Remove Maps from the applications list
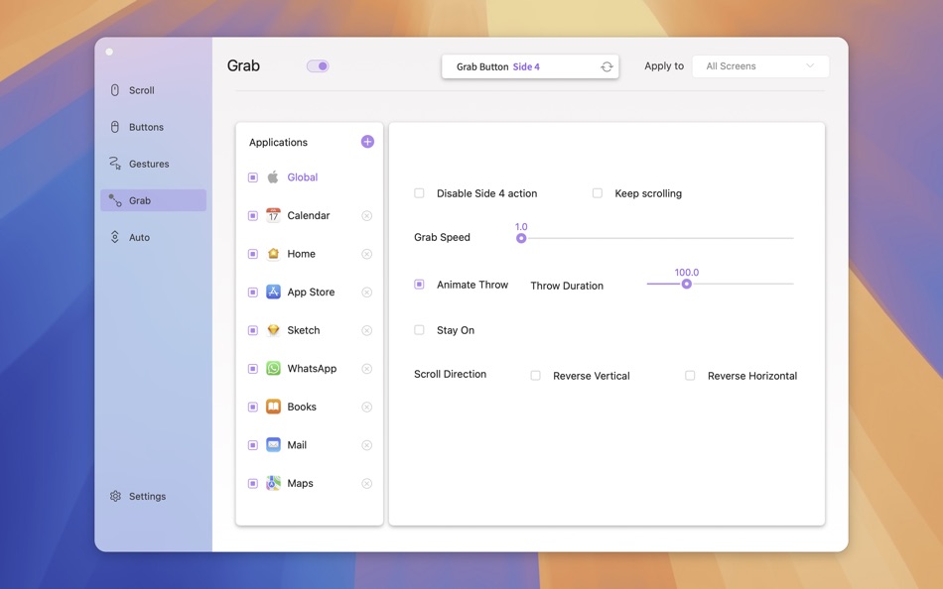 click(x=367, y=483)
